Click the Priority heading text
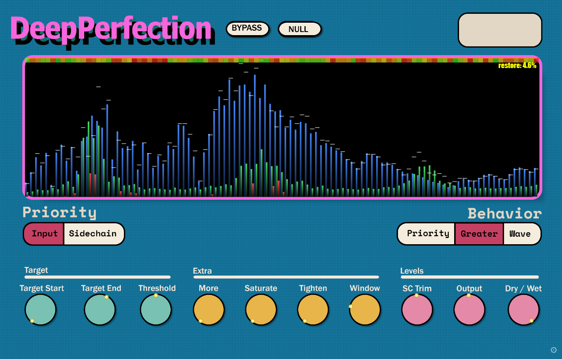Screen dimensions: 562x359 (59, 212)
